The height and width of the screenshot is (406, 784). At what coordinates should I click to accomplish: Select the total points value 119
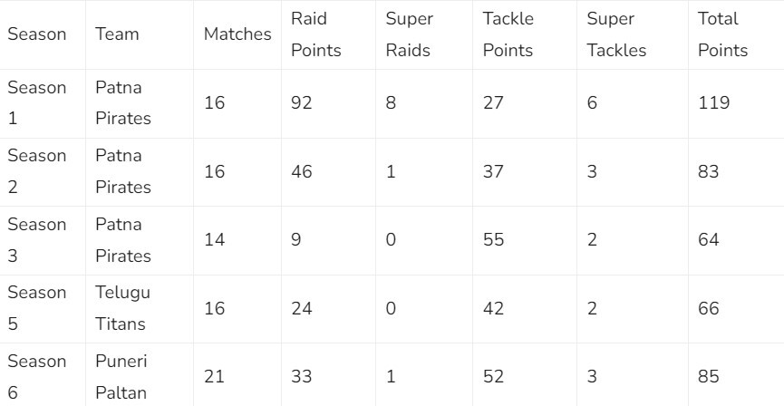click(714, 103)
